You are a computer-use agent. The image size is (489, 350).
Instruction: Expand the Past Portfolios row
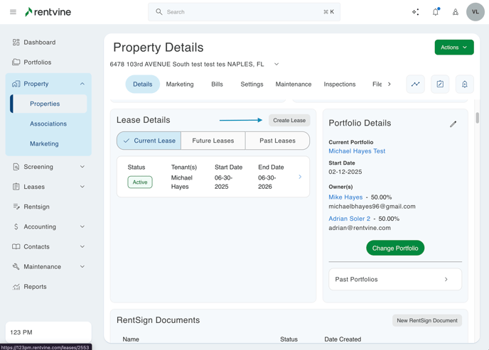tap(395, 280)
